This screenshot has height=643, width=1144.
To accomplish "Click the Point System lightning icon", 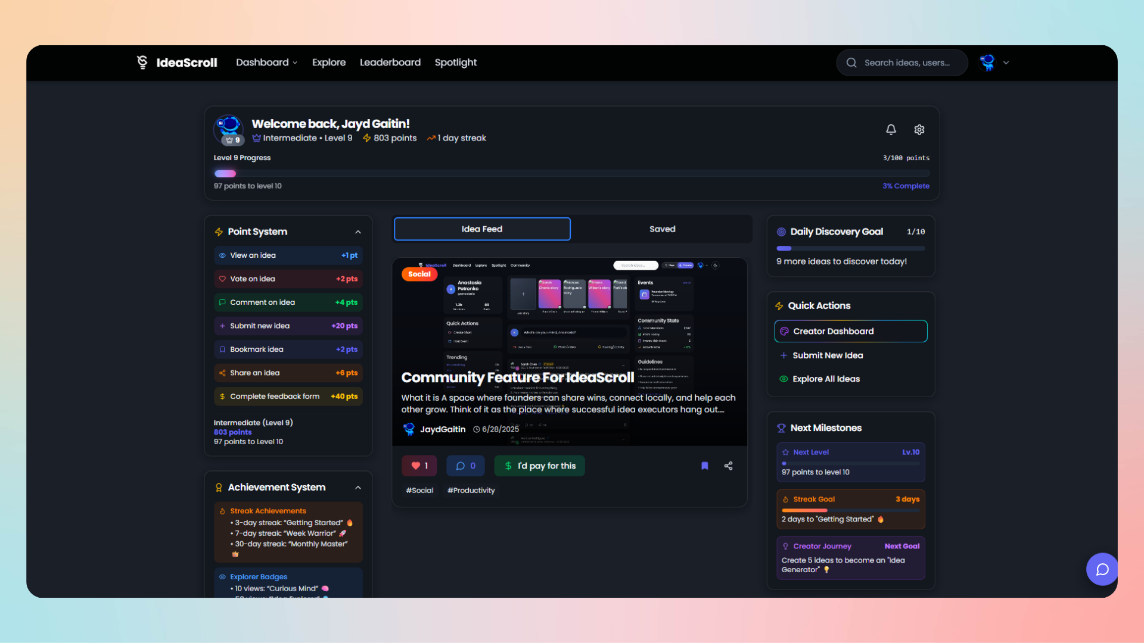I will pyautogui.click(x=219, y=232).
